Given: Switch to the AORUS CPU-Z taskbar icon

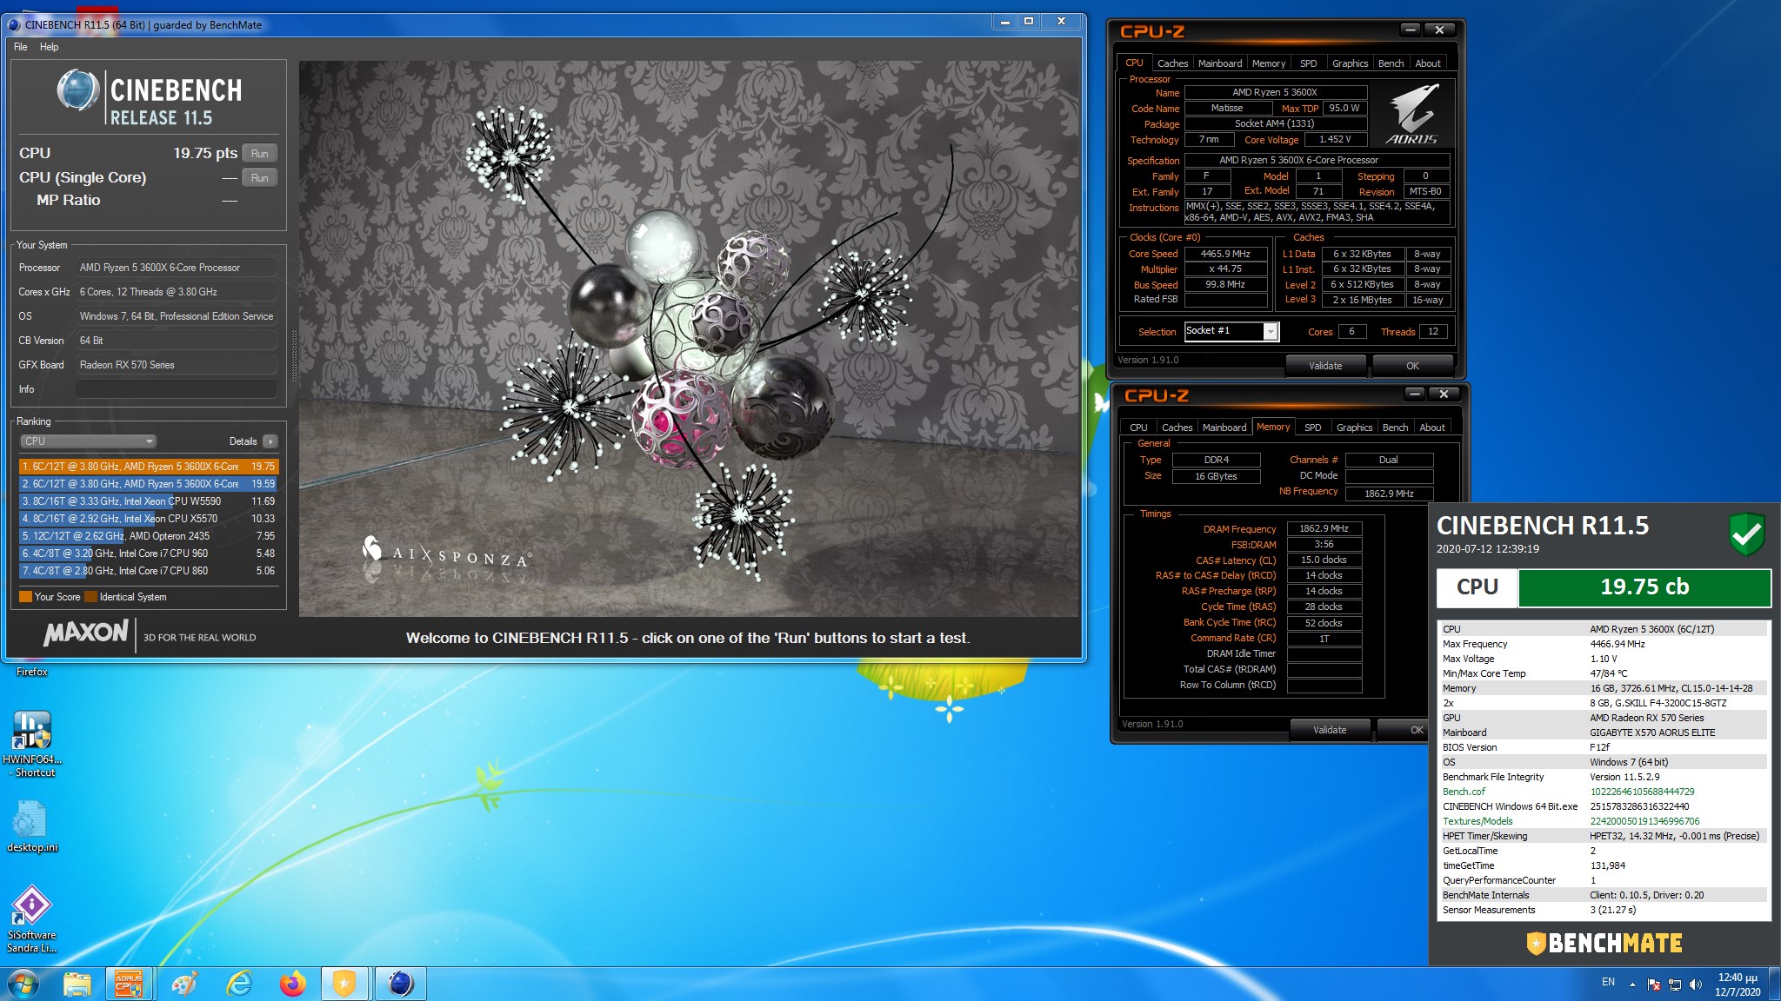Looking at the screenshot, I should pyautogui.click(x=129, y=984).
